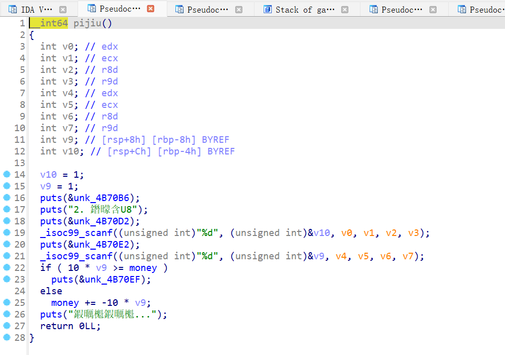Close the Stack of ga… tab

tap(345, 10)
